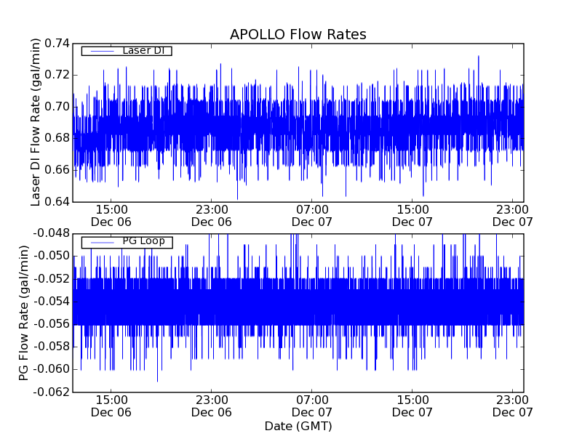Click the -0.058 y-axis tick value
Image resolution: width=582 pixels, height=436 pixels.
coord(52,347)
